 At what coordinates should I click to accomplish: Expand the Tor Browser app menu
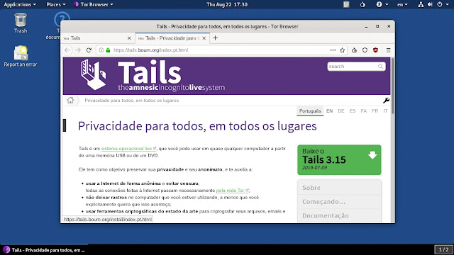tap(93, 4)
